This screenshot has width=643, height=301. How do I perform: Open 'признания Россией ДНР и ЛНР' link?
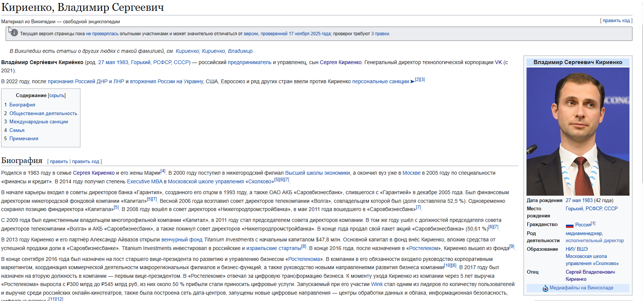click(86, 81)
